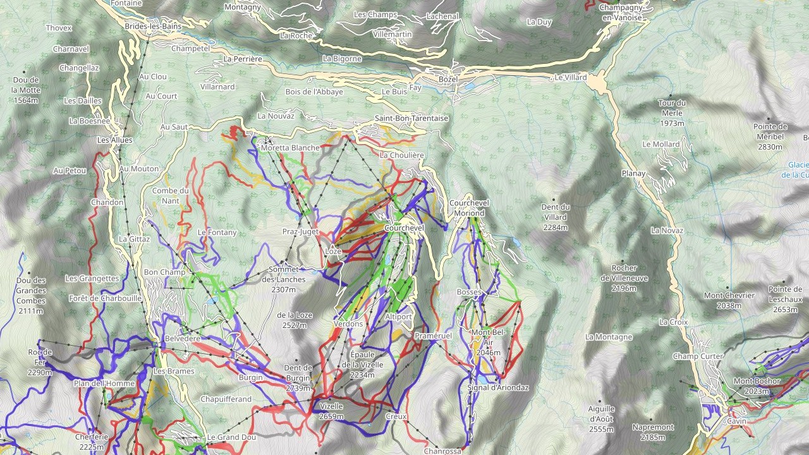Click the Tour du Merle 1973m label
809x455 pixels.
point(672,113)
